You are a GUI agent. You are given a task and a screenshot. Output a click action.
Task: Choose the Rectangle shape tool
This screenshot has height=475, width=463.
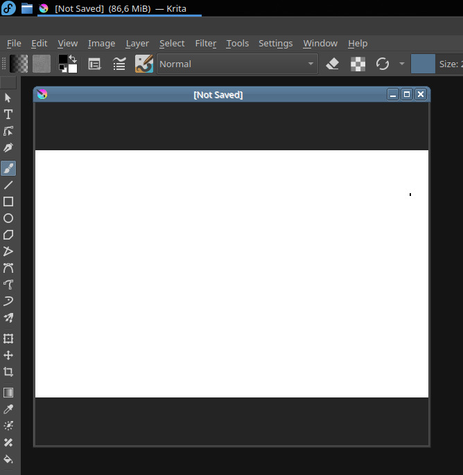click(8, 201)
